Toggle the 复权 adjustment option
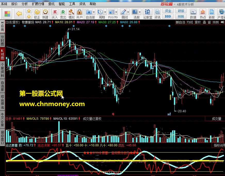Image resolution: width=225 pixels, height=176 pixels. coord(198,22)
